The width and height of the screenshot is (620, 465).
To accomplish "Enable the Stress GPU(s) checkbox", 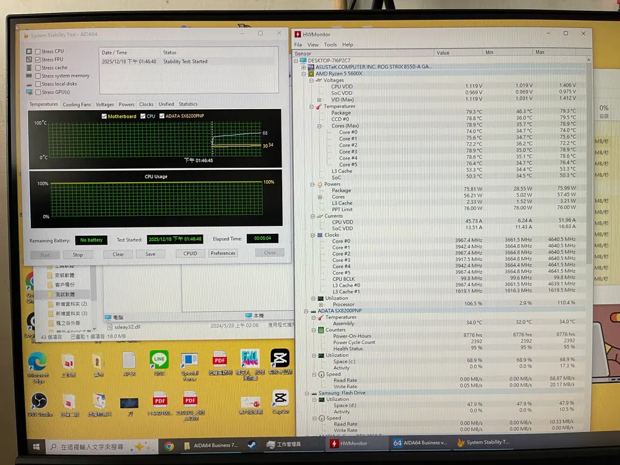I will pyautogui.click(x=38, y=92).
